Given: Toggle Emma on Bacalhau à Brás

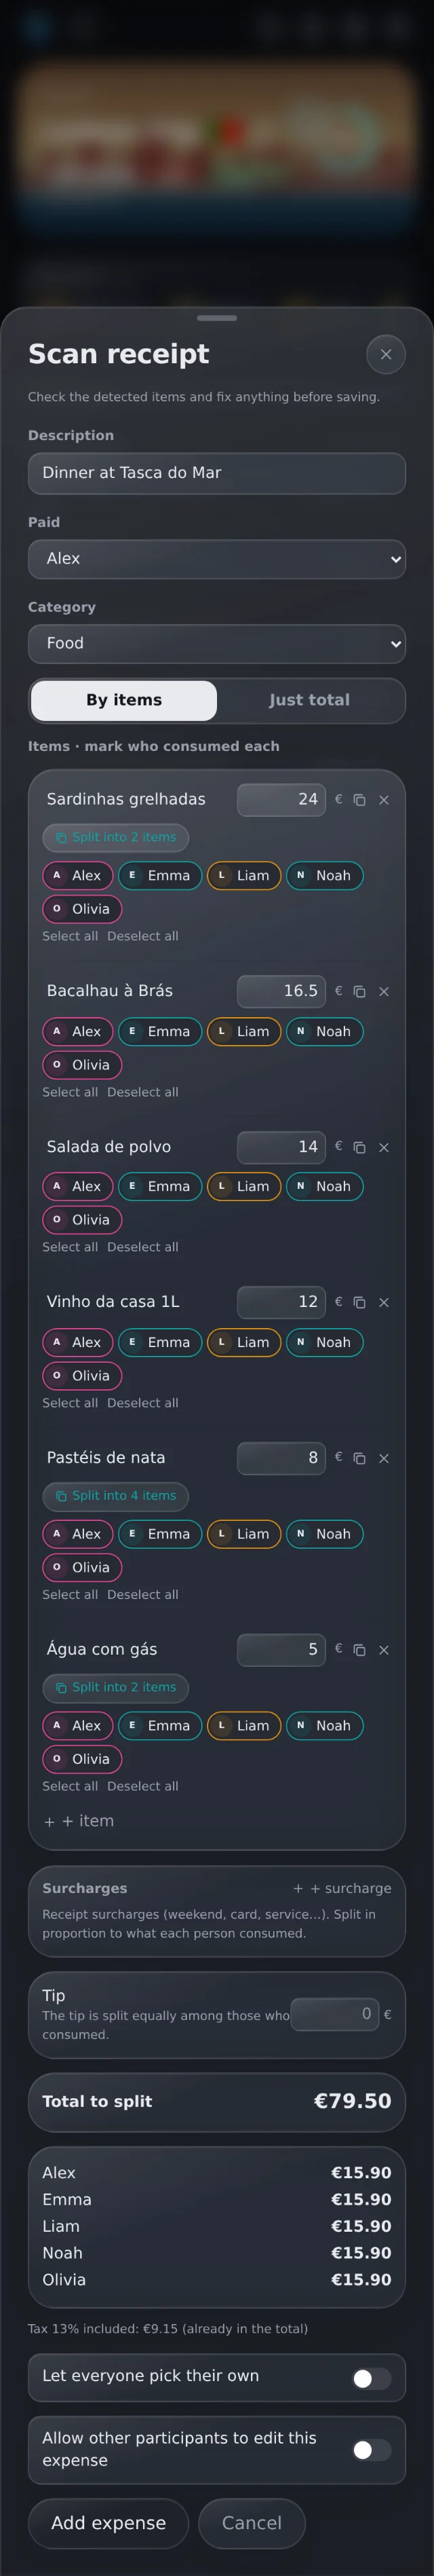Looking at the screenshot, I should pos(159,1031).
